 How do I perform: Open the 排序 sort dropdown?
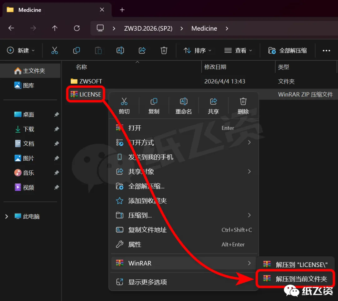coord(197,51)
